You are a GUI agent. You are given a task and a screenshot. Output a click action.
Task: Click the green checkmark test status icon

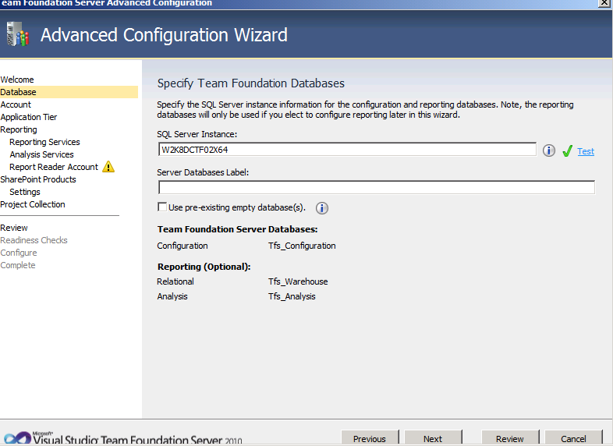(567, 151)
